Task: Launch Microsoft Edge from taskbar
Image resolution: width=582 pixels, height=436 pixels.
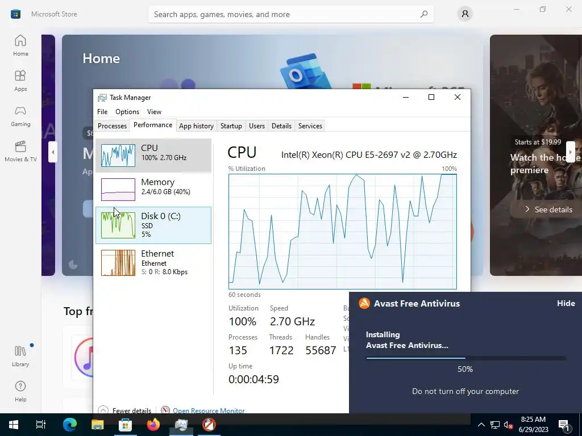Action: coord(69,425)
